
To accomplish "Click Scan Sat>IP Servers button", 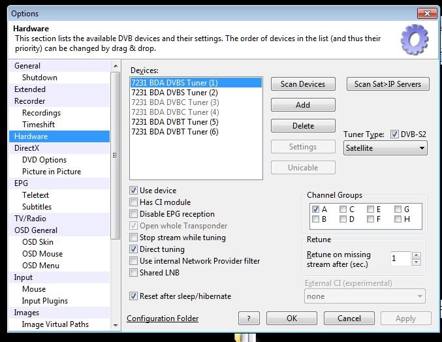I will click(388, 84).
